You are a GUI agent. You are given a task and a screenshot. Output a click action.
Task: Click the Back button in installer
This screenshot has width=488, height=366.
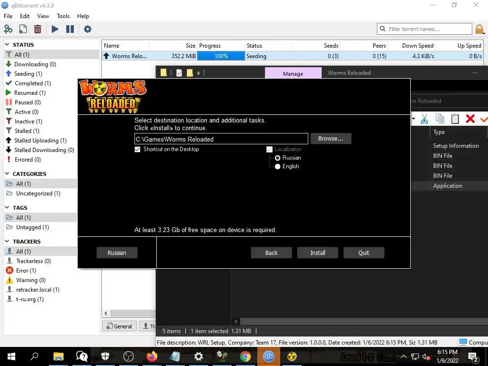point(271,253)
